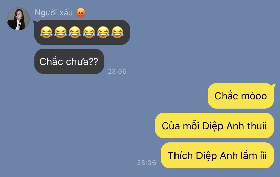Select the first laughing-crying emoji in message

[46, 32]
